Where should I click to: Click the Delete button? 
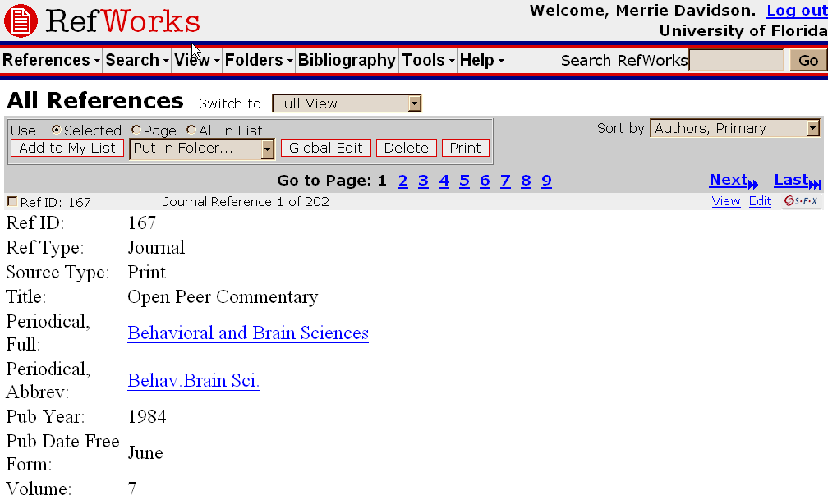(406, 148)
